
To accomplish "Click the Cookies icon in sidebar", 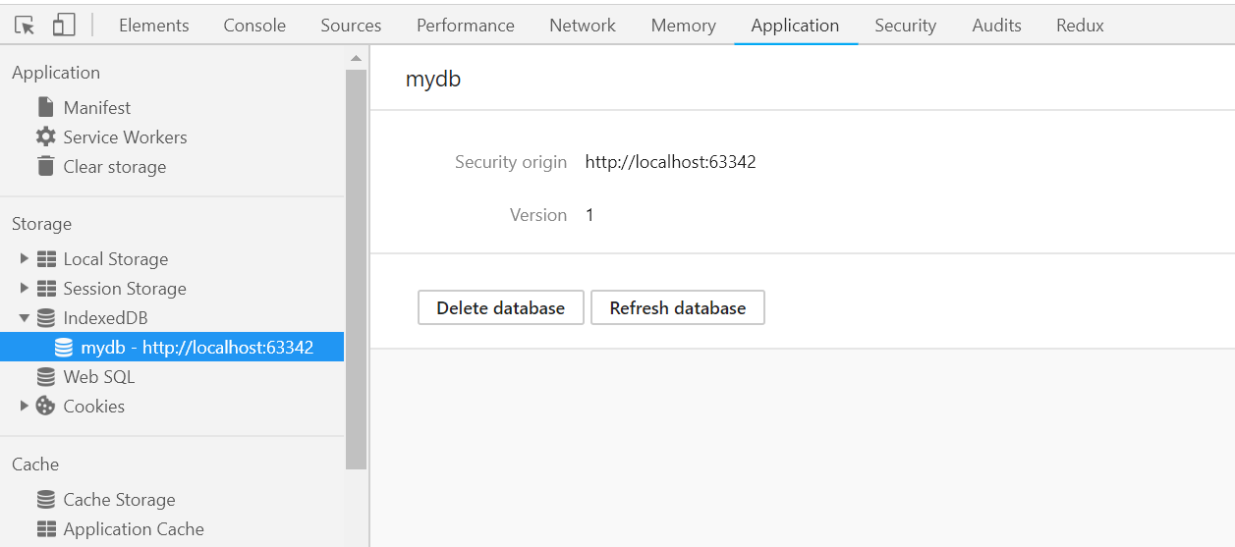I will [45, 406].
